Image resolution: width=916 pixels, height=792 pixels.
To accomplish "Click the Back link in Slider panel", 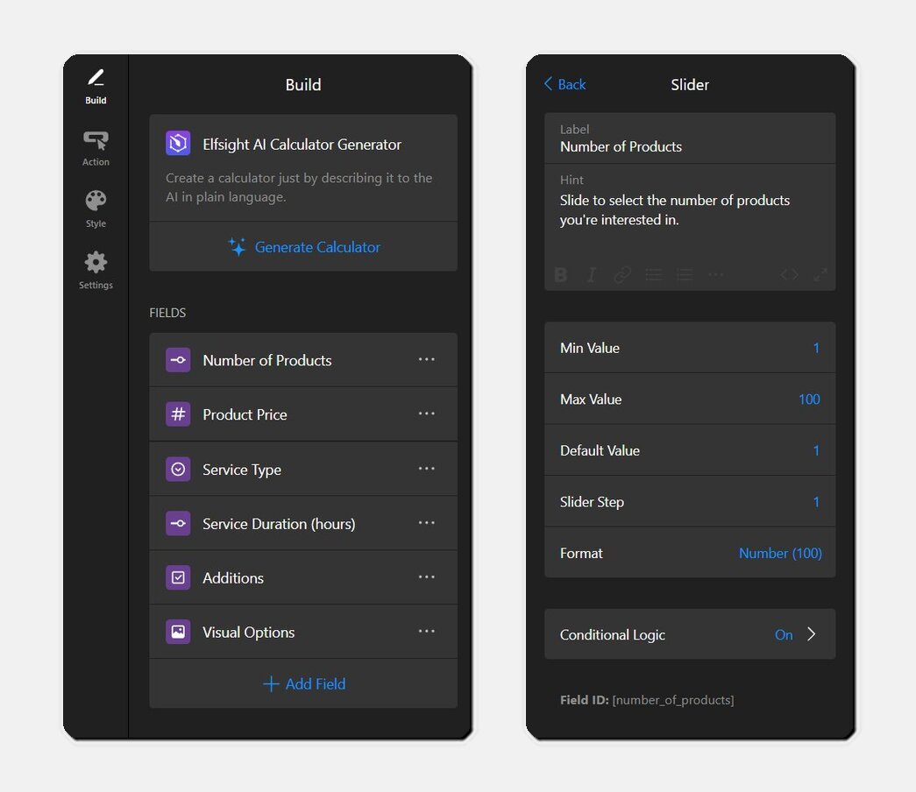I will click(565, 84).
